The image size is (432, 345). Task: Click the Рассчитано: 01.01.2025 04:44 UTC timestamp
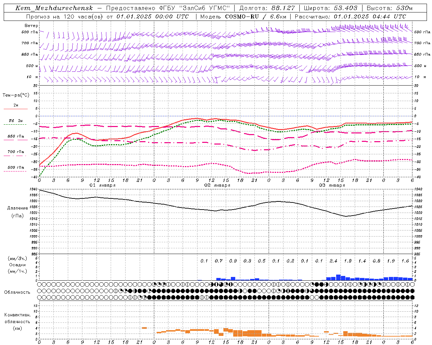coord(350,17)
